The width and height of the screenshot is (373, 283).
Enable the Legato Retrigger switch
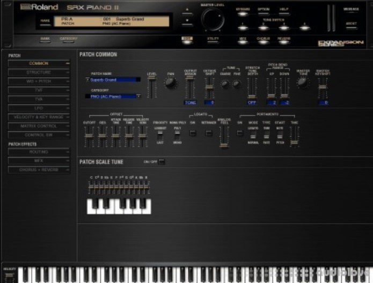pyautogui.click(x=209, y=133)
